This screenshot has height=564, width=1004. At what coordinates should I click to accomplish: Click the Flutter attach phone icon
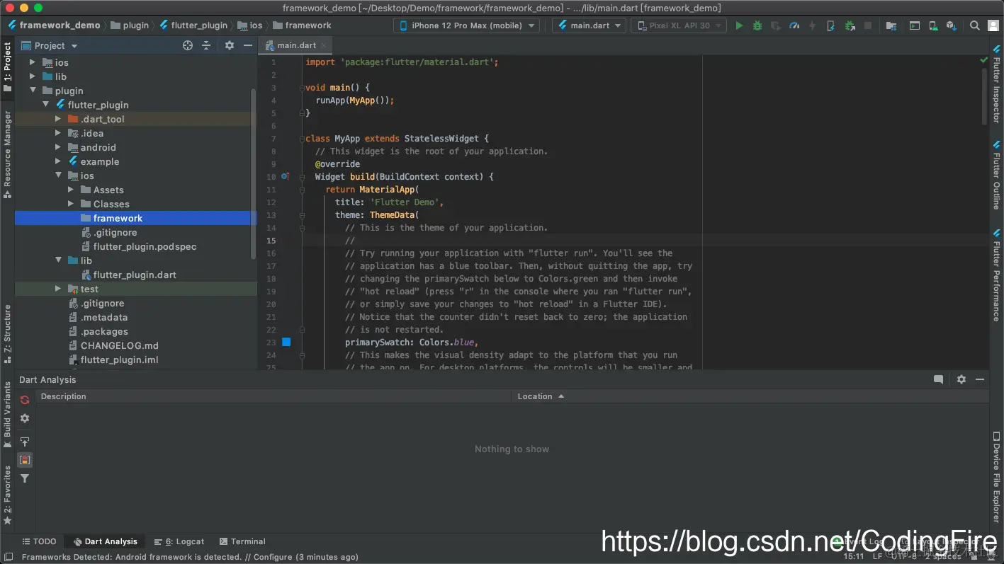[x=831, y=25]
